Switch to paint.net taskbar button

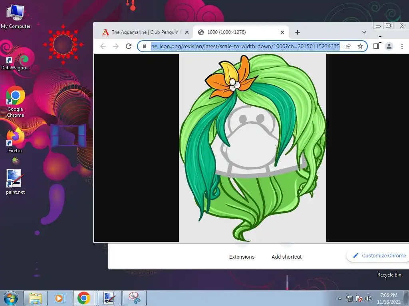click(x=109, y=298)
